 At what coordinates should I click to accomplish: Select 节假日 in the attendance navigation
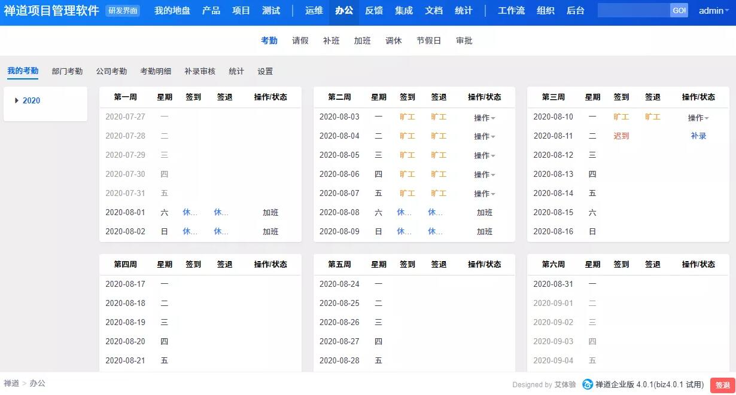(428, 41)
